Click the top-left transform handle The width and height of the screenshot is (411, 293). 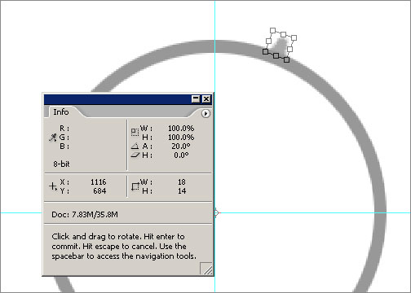coord(273,30)
